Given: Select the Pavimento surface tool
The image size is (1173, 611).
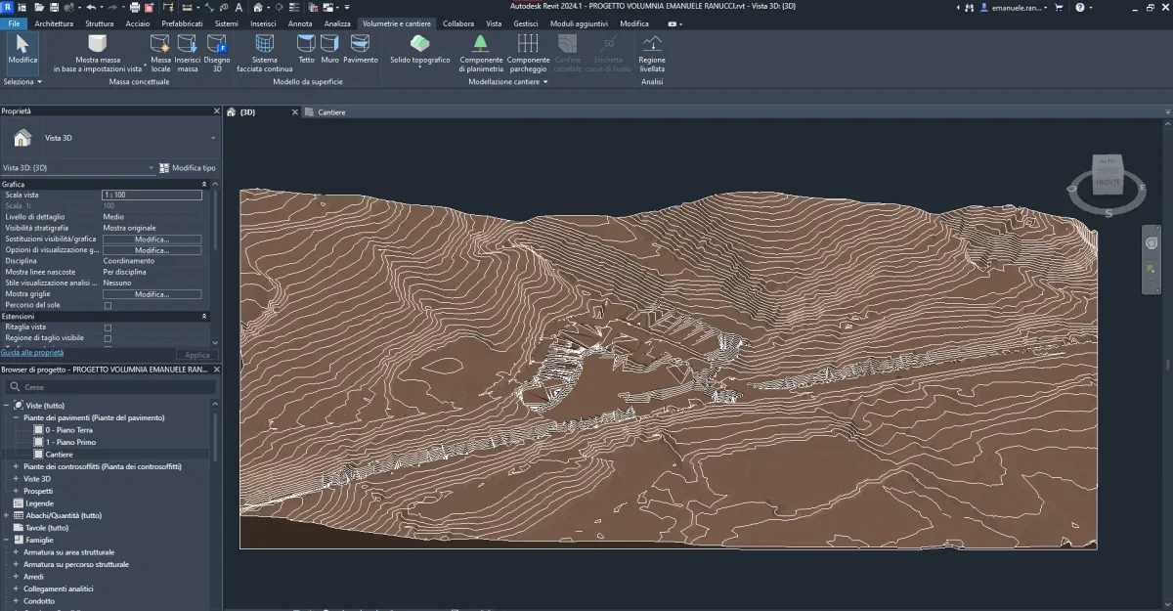Looking at the screenshot, I should tap(360, 51).
